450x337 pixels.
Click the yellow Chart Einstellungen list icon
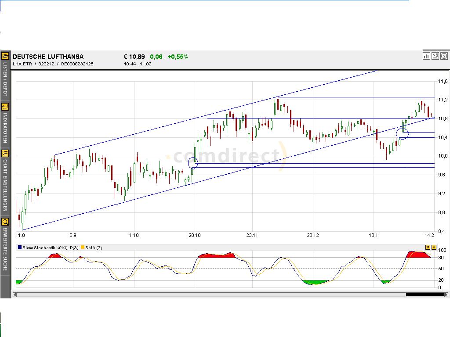pos(5,153)
